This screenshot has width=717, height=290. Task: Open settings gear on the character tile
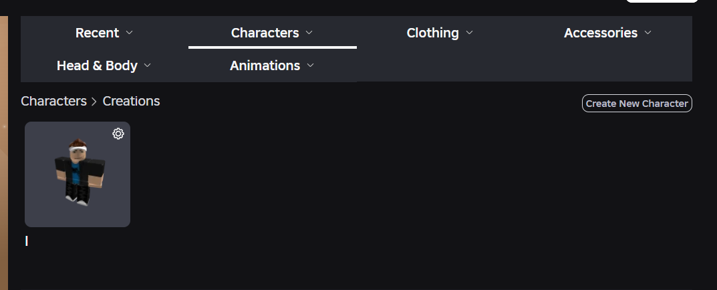point(118,134)
